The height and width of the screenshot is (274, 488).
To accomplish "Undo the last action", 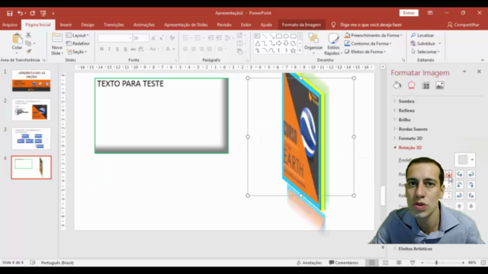I will tap(20, 13).
